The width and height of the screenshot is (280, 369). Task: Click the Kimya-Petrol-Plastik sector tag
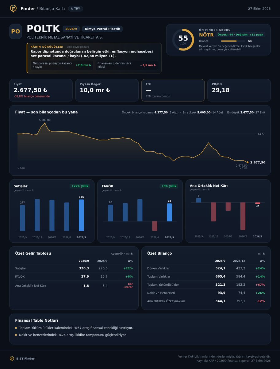coord(102,29)
